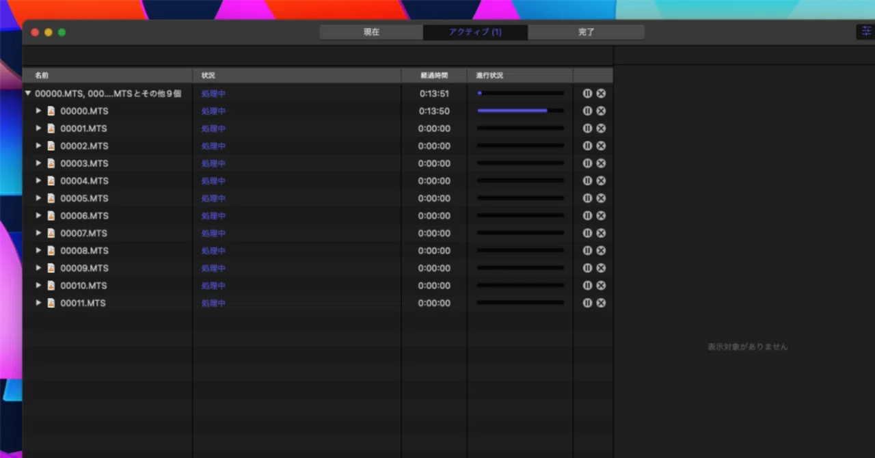Toggle the inspector button in the title bar
This screenshot has height=458, width=875.
[x=866, y=32]
